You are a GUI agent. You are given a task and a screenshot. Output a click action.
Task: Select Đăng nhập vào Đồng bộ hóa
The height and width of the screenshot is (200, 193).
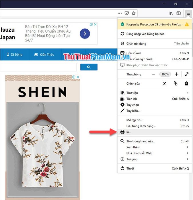click(154, 34)
